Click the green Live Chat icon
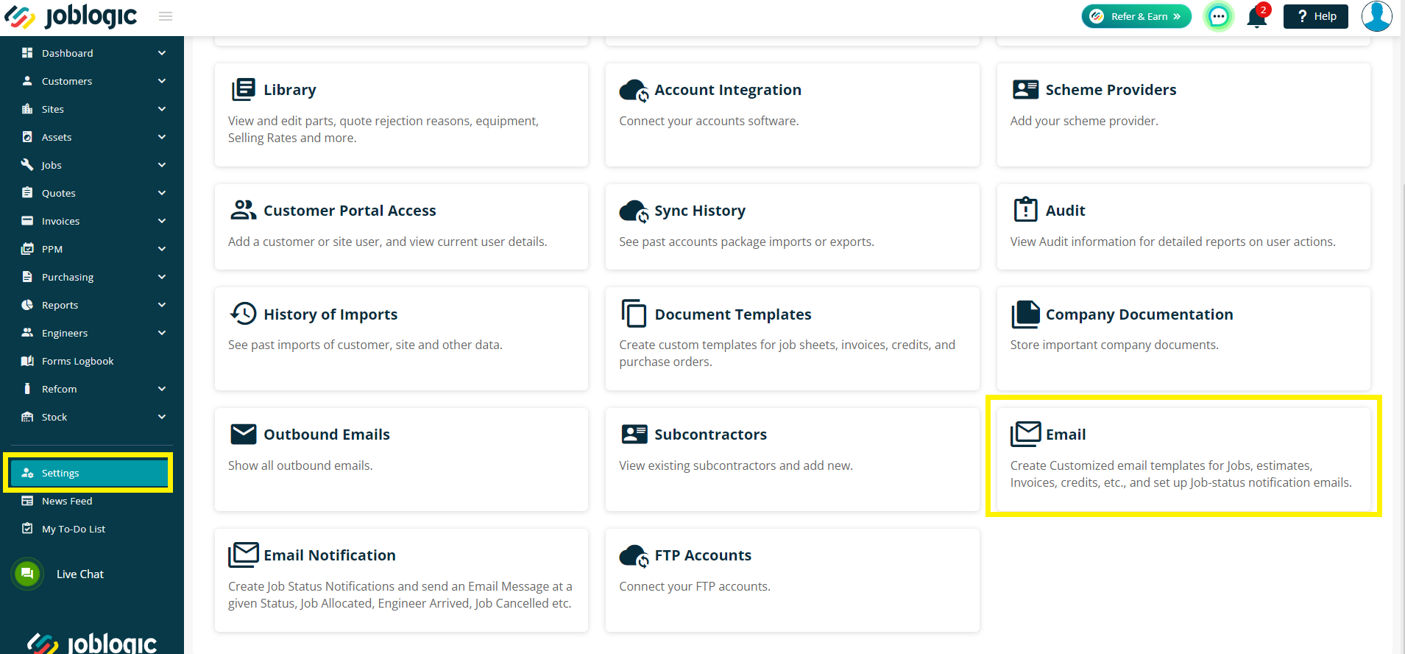This screenshot has height=654, width=1405. click(27, 574)
